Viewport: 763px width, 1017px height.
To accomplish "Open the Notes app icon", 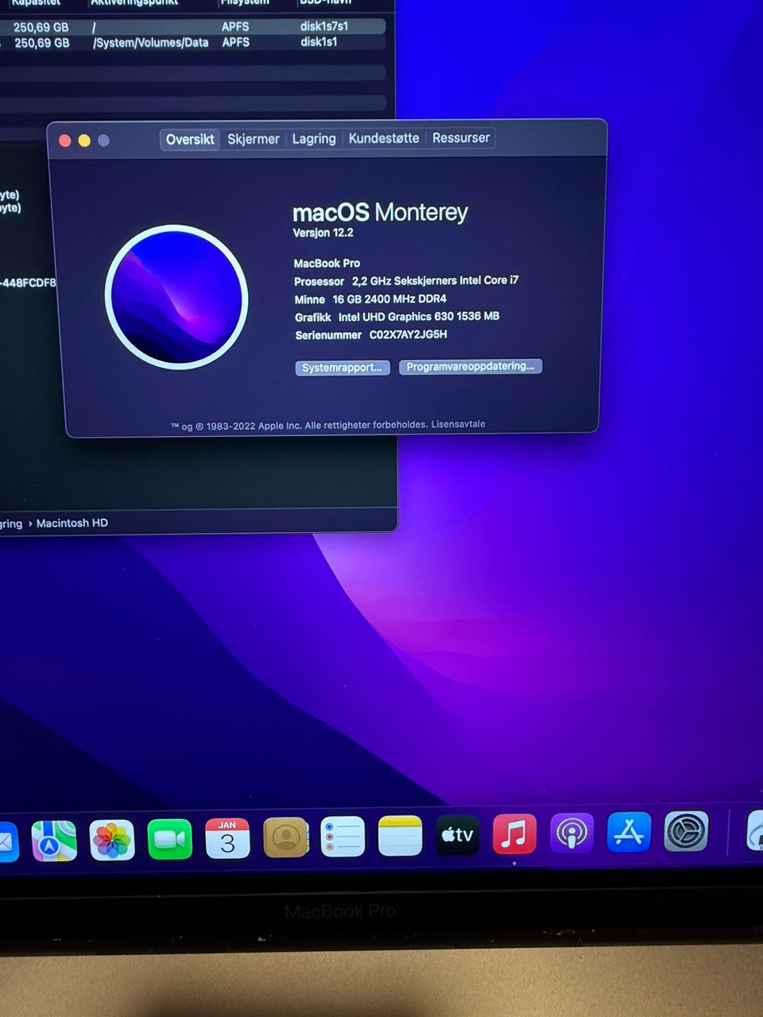I will pos(400,836).
